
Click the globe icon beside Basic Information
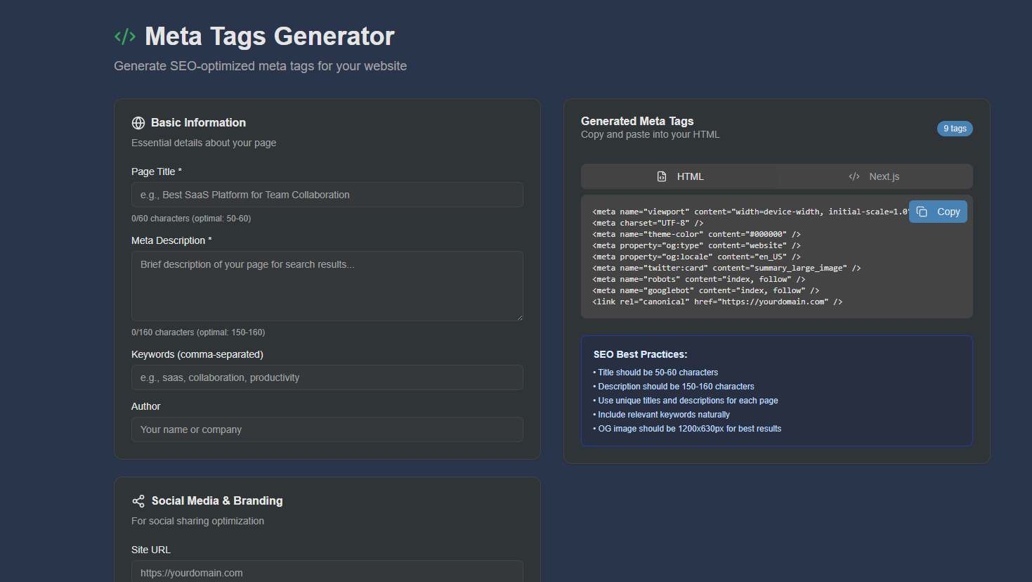click(138, 123)
